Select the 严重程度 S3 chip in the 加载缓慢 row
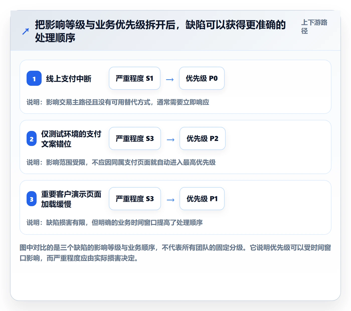The image size is (351, 311). (x=135, y=199)
